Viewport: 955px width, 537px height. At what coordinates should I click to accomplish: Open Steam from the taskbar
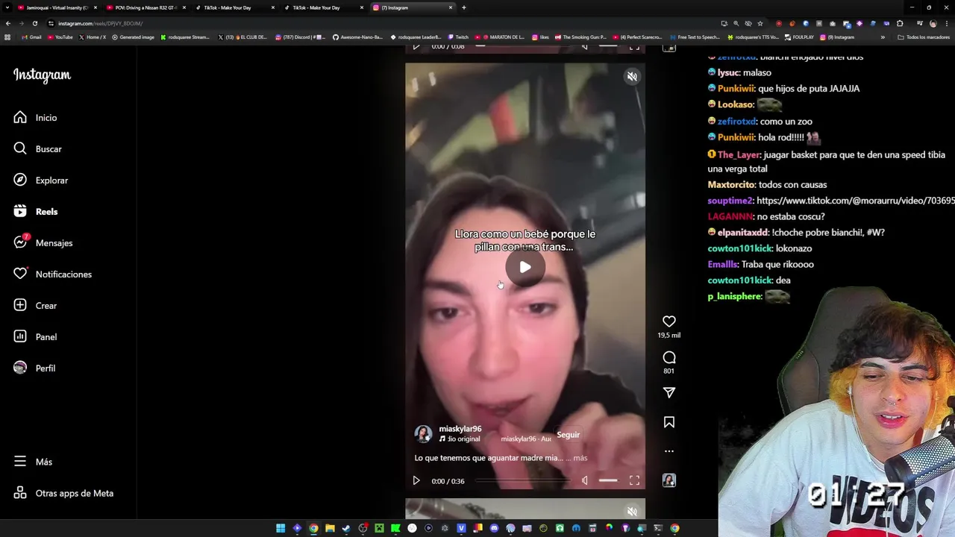pyautogui.click(x=346, y=528)
